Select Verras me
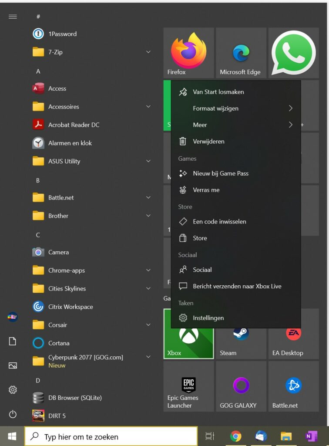Screen dimensions: 329x446 (236, 190)
